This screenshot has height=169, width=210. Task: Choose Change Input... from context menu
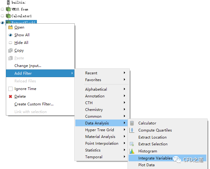(28, 66)
